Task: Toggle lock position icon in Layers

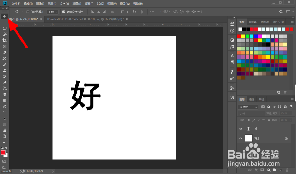Action: click(x=259, y=120)
